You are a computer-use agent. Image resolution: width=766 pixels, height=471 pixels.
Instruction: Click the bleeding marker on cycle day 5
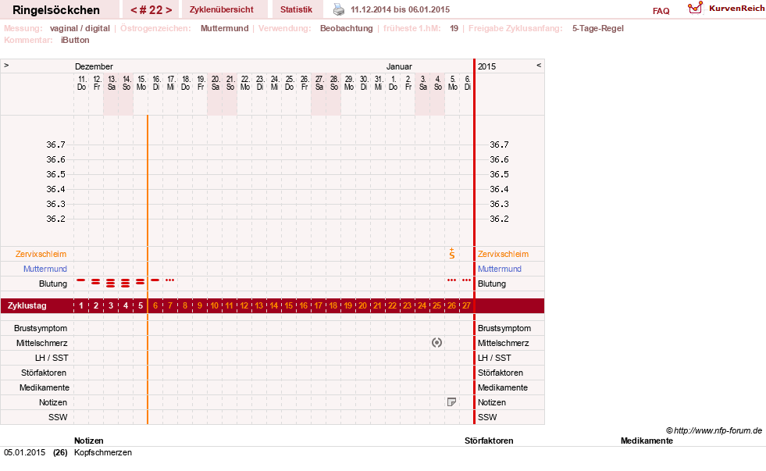click(x=141, y=282)
